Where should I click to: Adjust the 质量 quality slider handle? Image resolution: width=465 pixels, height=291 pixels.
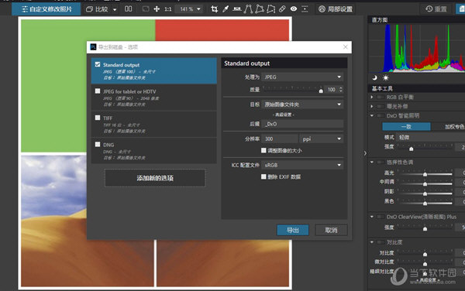point(321,91)
